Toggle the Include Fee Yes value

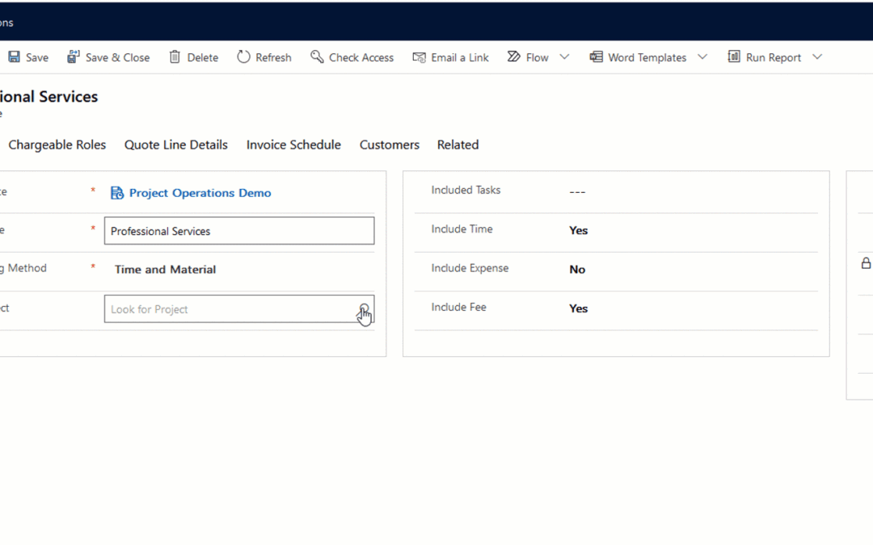coord(579,308)
